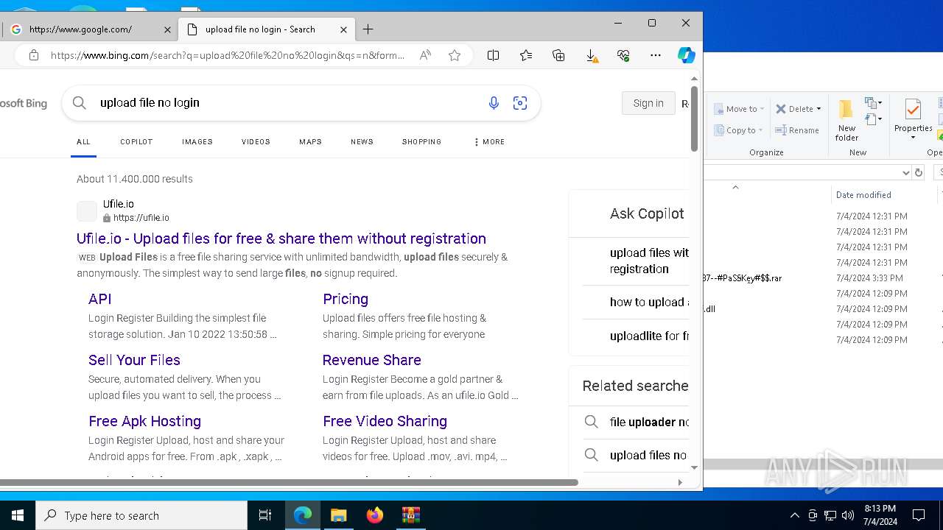Click the Bing search magnifier icon
Image resolution: width=943 pixels, height=530 pixels.
80,103
